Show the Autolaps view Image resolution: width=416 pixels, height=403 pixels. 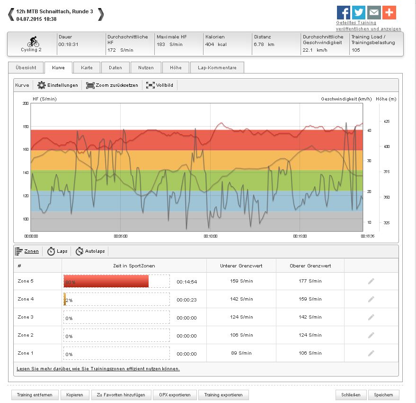click(90, 251)
